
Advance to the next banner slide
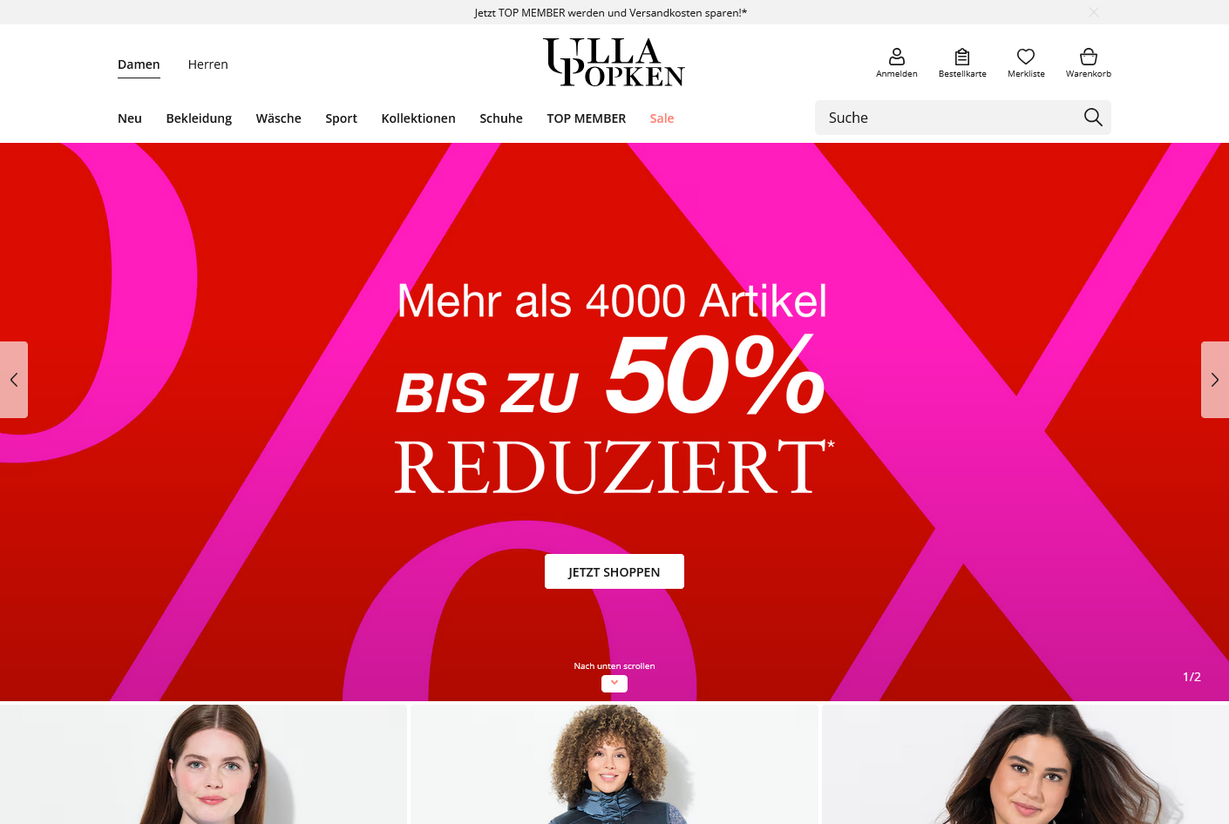pyautogui.click(x=1215, y=380)
